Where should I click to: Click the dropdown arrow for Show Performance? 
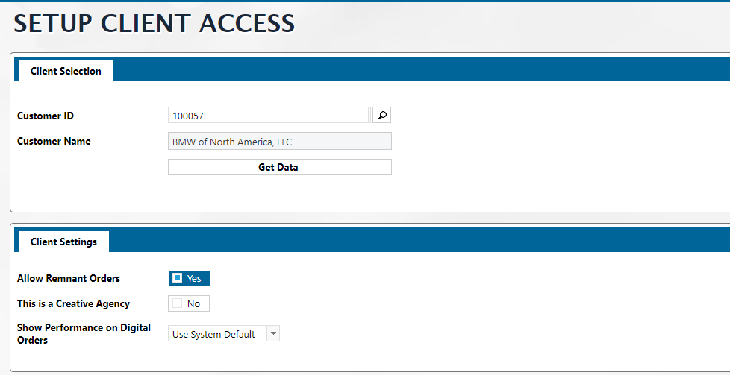[273, 334]
